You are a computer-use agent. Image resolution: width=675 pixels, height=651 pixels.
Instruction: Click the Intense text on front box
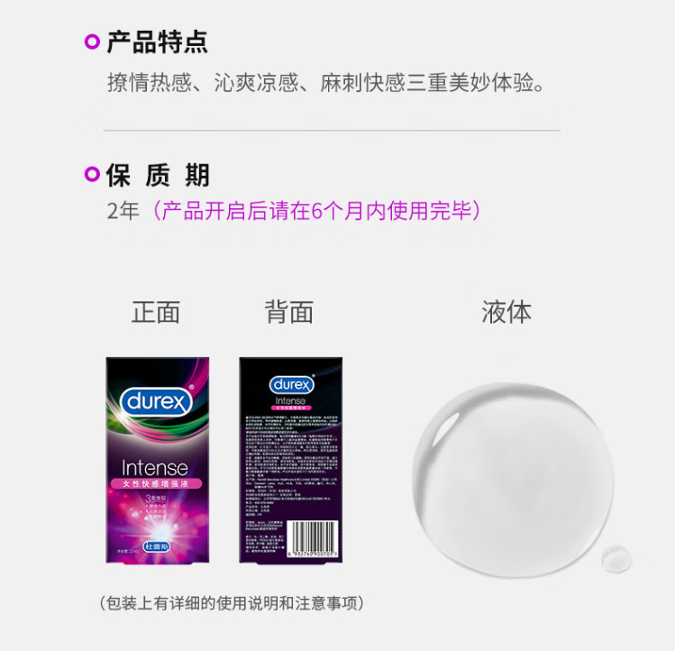pyautogui.click(x=154, y=468)
